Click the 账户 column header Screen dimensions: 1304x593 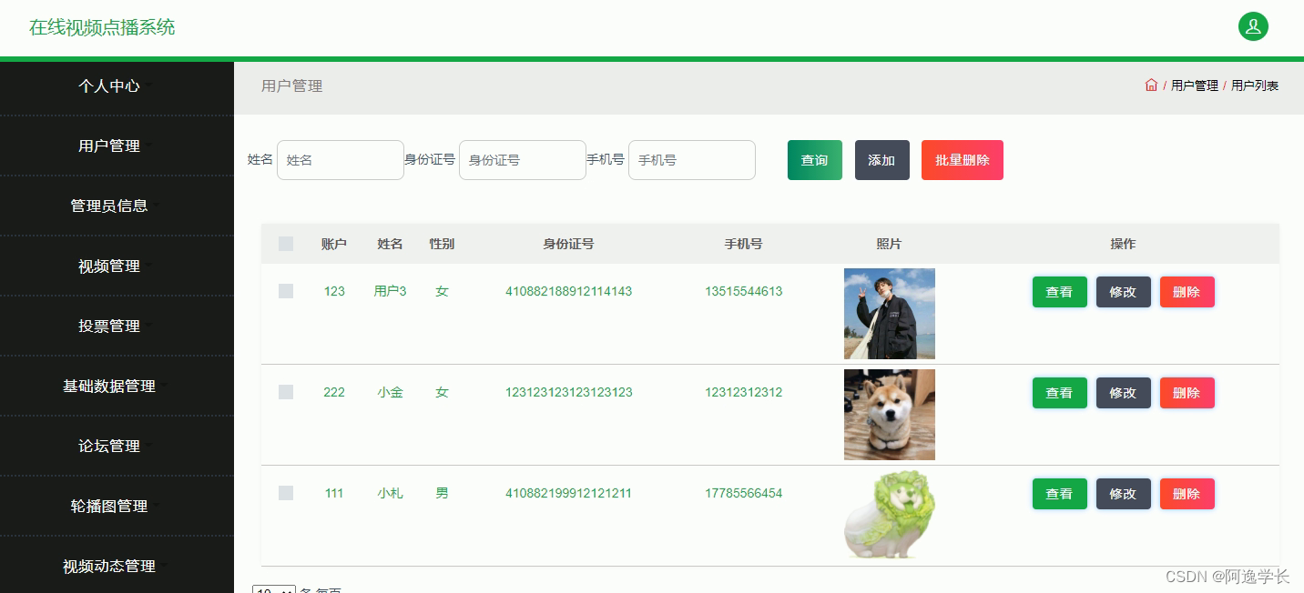tap(334, 244)
